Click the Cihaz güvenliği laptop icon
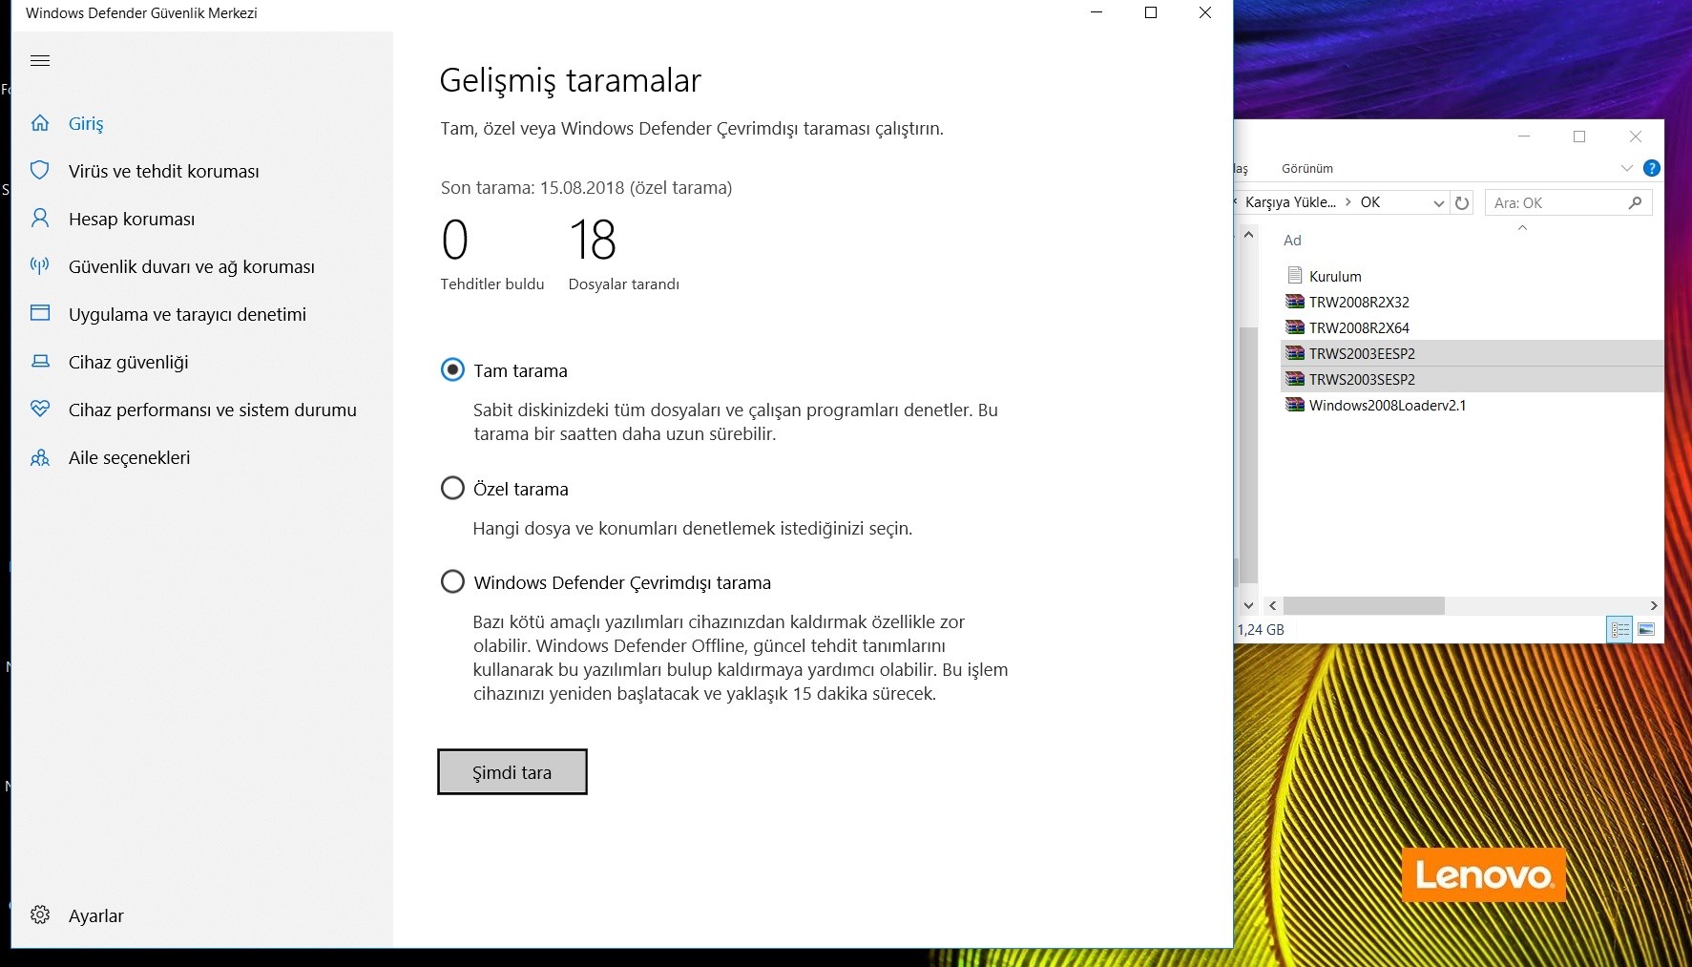1692x967 pixels. click(x=40, y=362)
